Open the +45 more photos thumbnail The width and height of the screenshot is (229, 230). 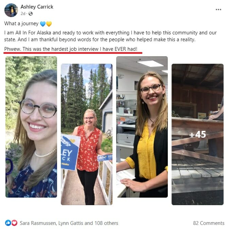coord(197,134)
